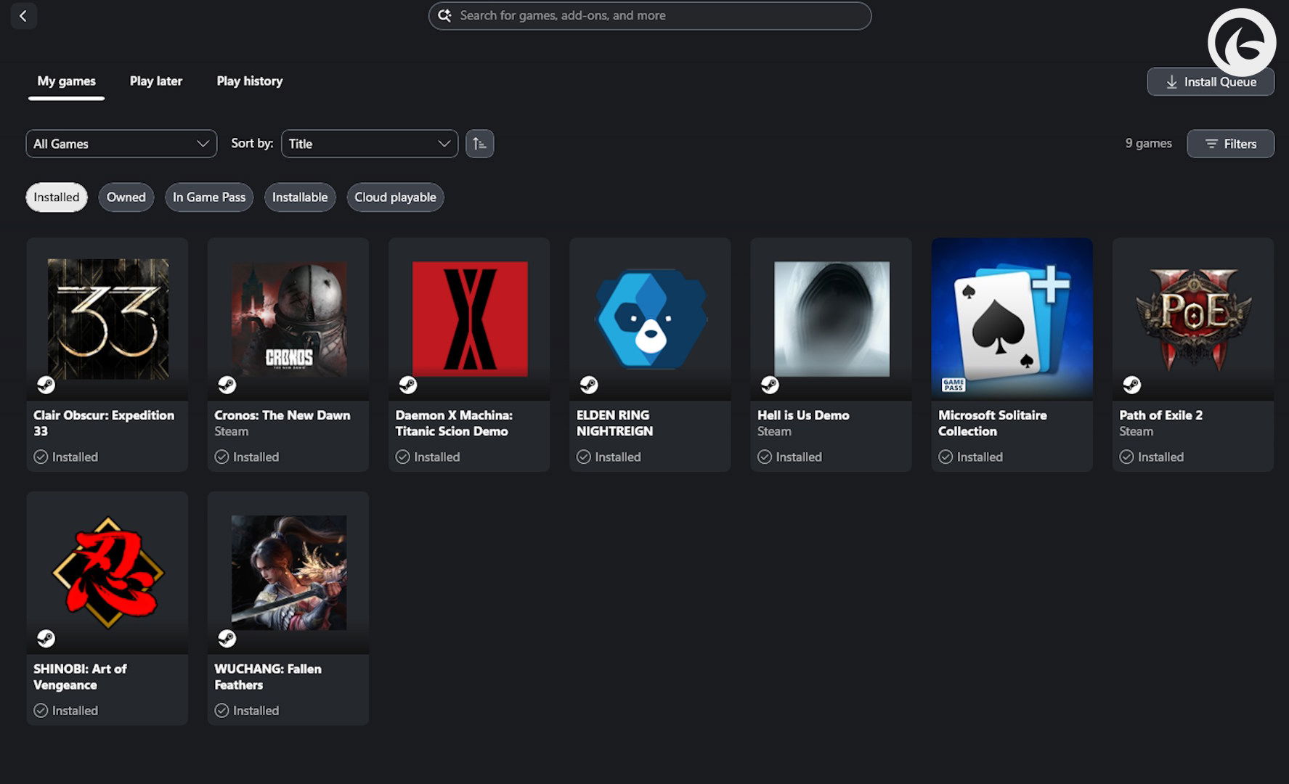
Task: Click the 9 games count label
Action: tap(1148, 144)
